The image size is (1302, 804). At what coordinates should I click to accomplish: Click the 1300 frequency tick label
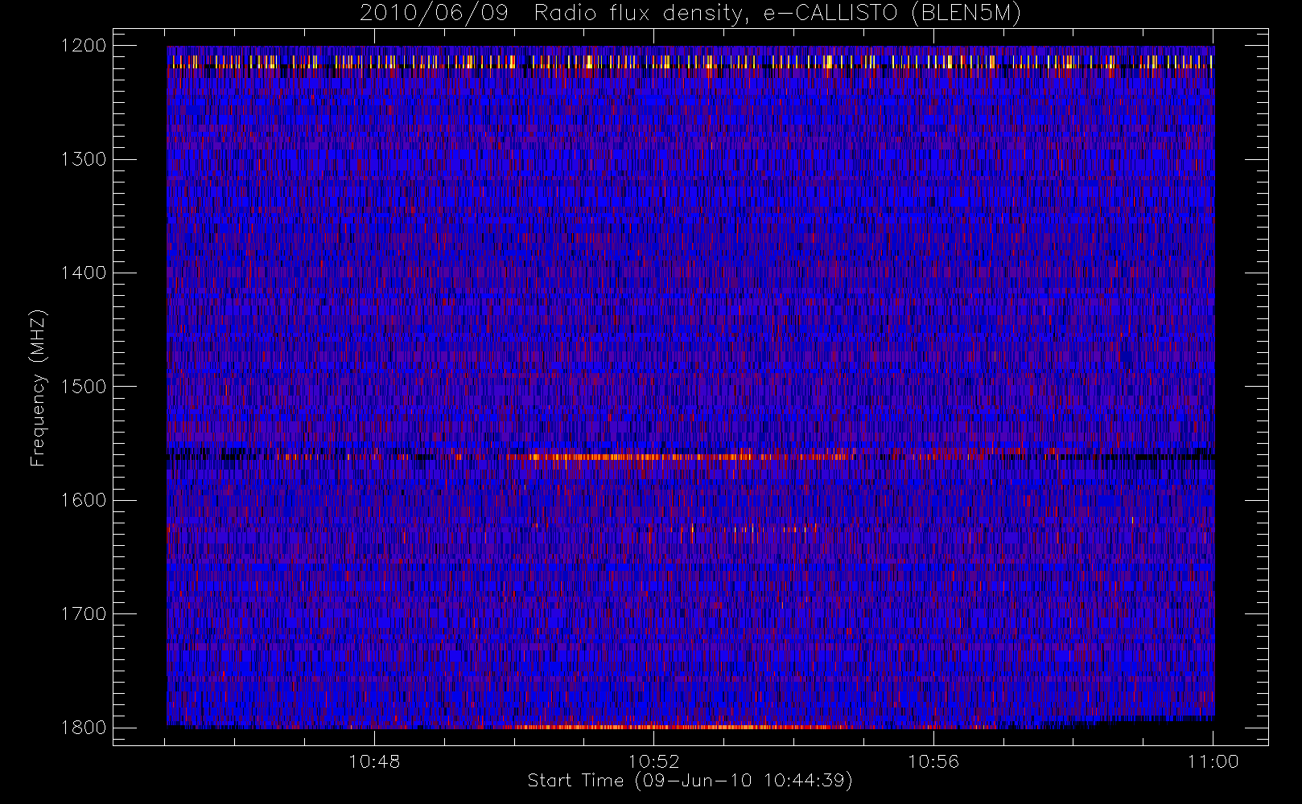[x=84, y=159]
